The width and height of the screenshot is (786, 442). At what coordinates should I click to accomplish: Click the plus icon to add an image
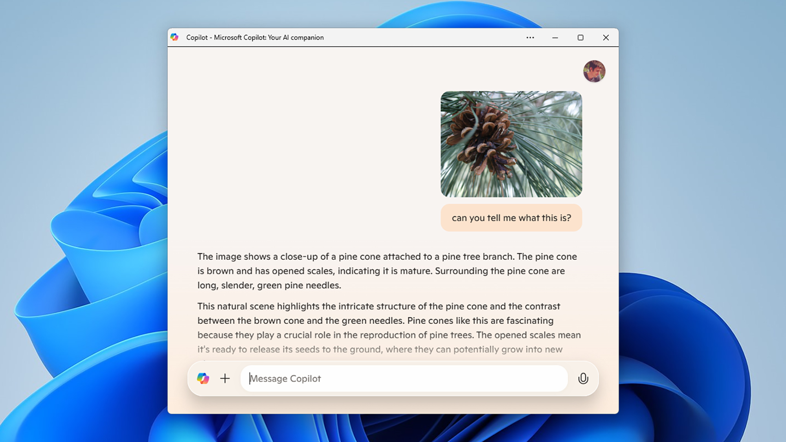point(226,378)
